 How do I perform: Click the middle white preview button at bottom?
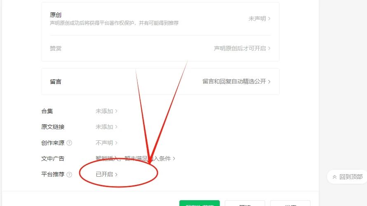(x=245, y=203)
